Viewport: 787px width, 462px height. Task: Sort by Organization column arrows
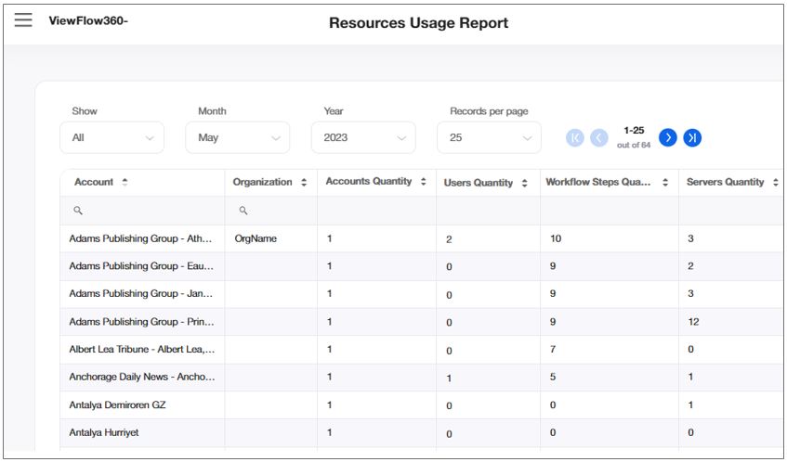pos(303,183)
